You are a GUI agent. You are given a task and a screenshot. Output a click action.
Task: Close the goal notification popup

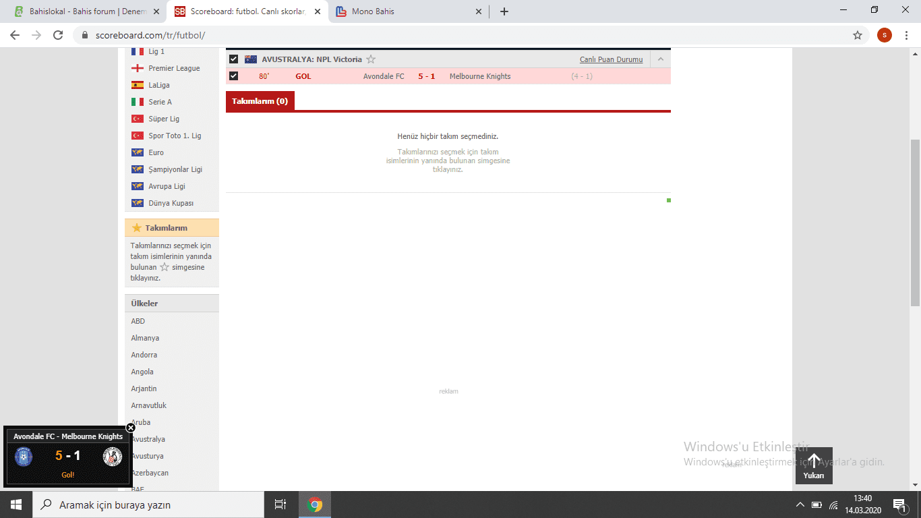131,427
